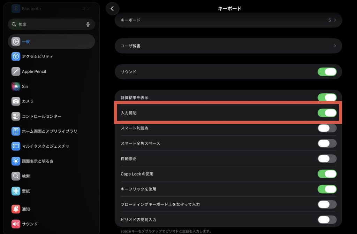Viewport: 357px width, 234px height.
Task: Turn on スマート句読点 switch
Action: tap(327, 128)
